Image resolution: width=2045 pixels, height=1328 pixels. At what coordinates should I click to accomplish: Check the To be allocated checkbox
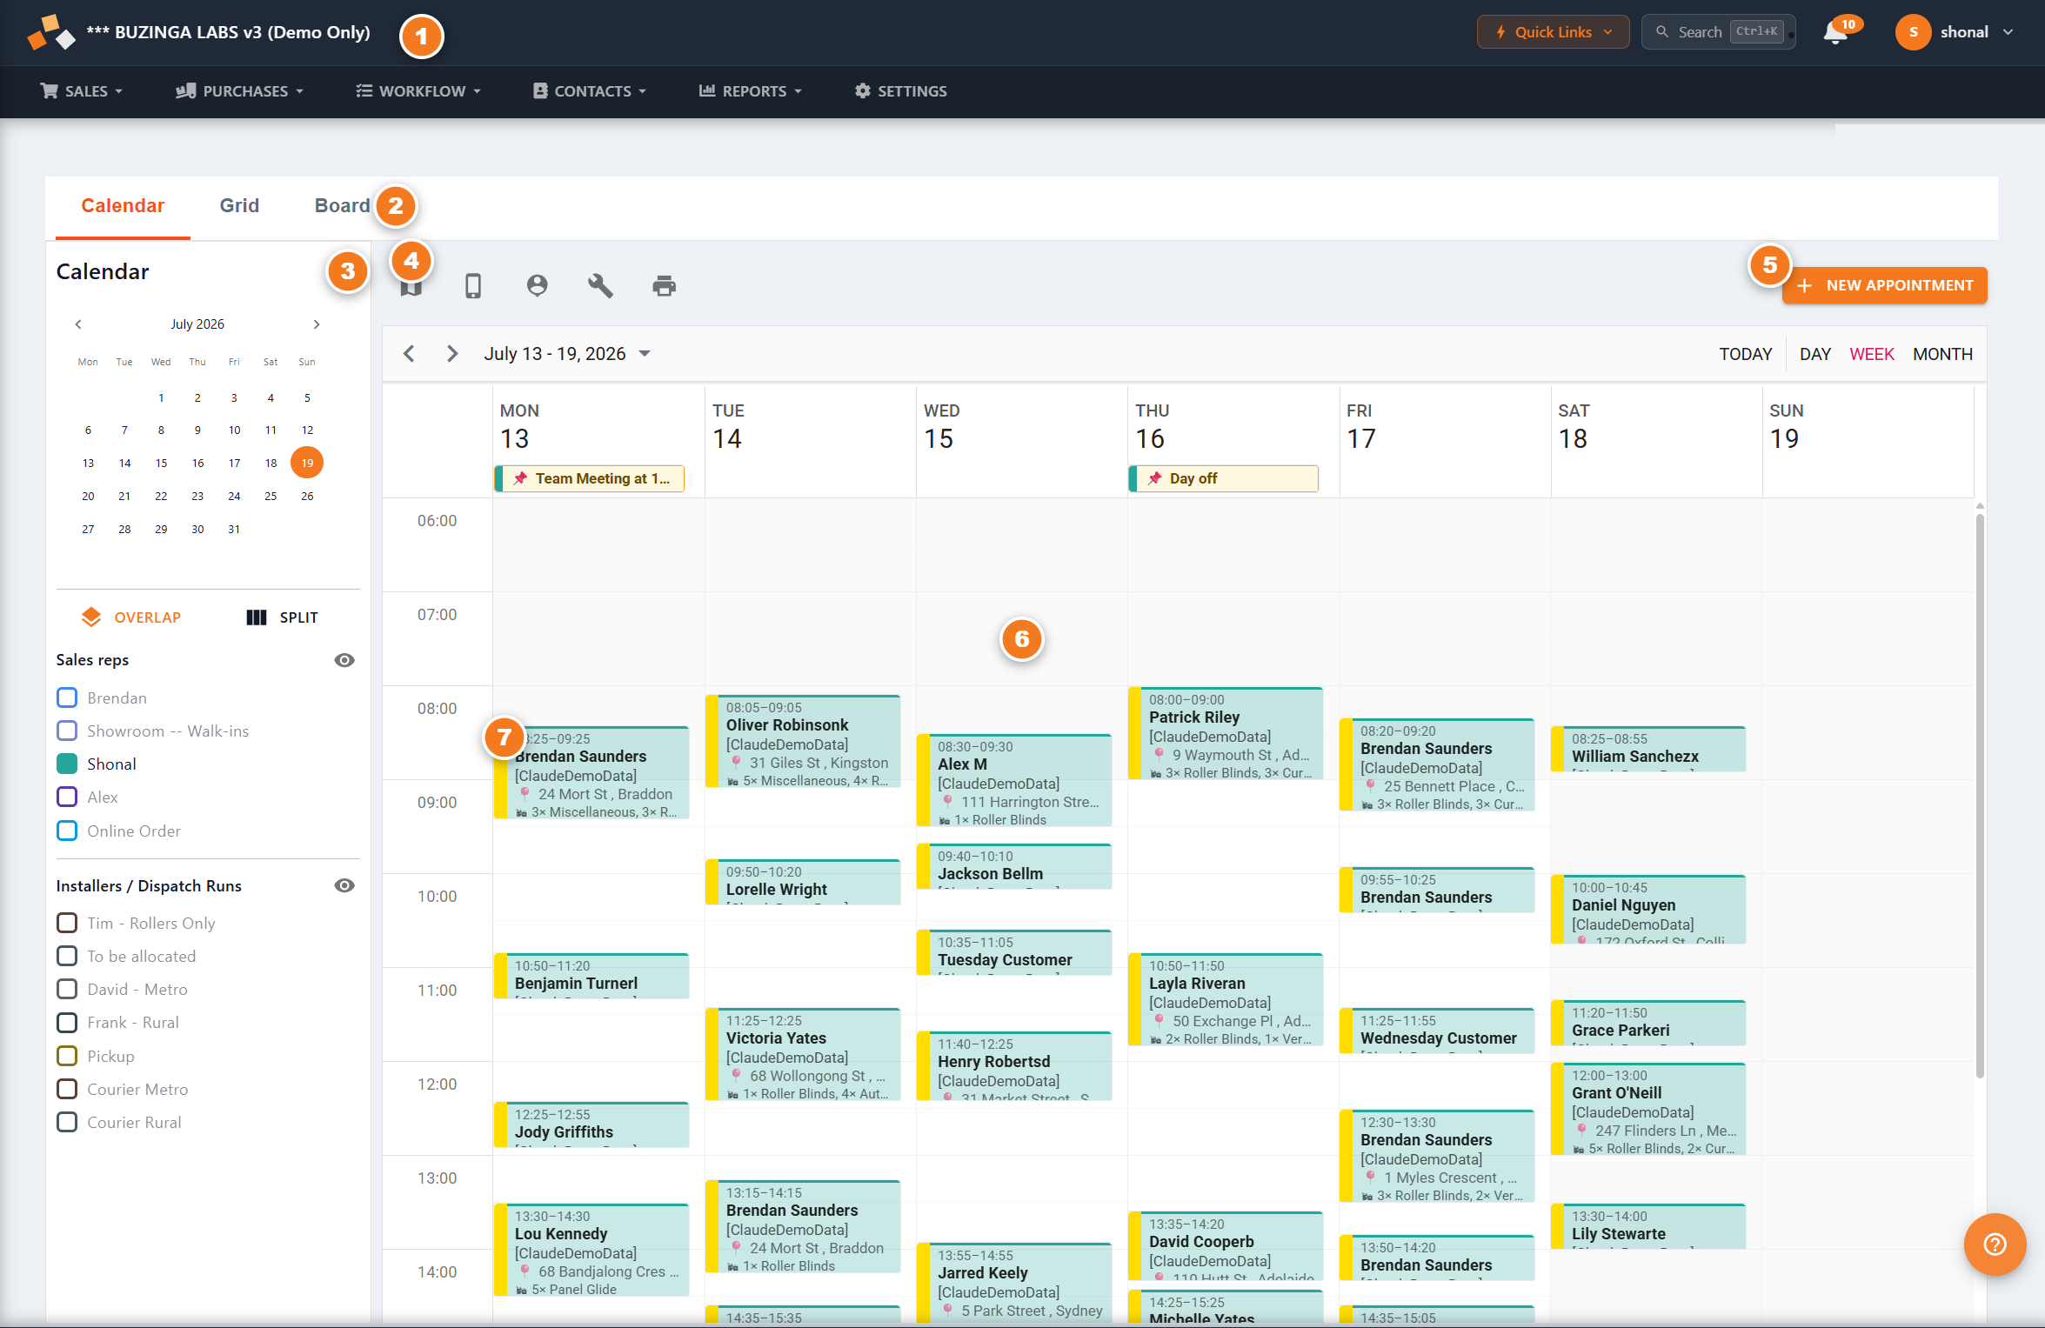click(x=67, y=957)
